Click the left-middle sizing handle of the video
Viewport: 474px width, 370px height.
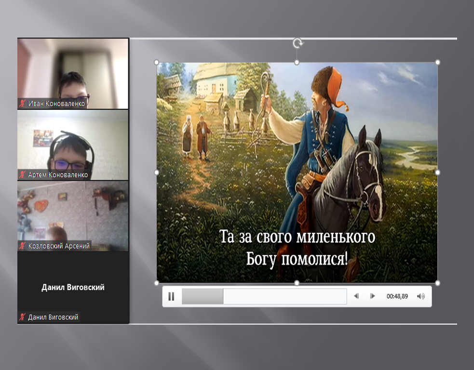point(157,172)
